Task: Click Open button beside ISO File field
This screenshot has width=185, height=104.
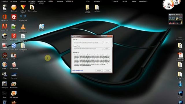Action: 107,42
